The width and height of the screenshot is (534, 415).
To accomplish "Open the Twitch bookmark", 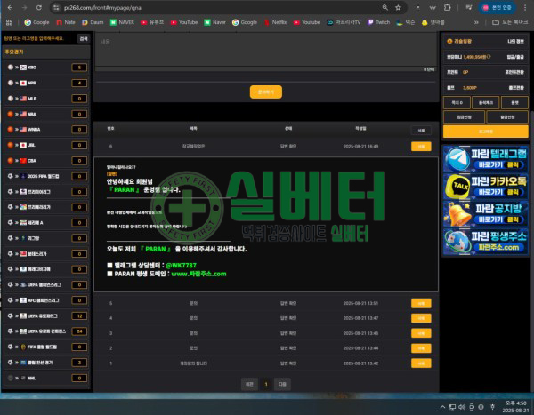I will coord(379,22).
